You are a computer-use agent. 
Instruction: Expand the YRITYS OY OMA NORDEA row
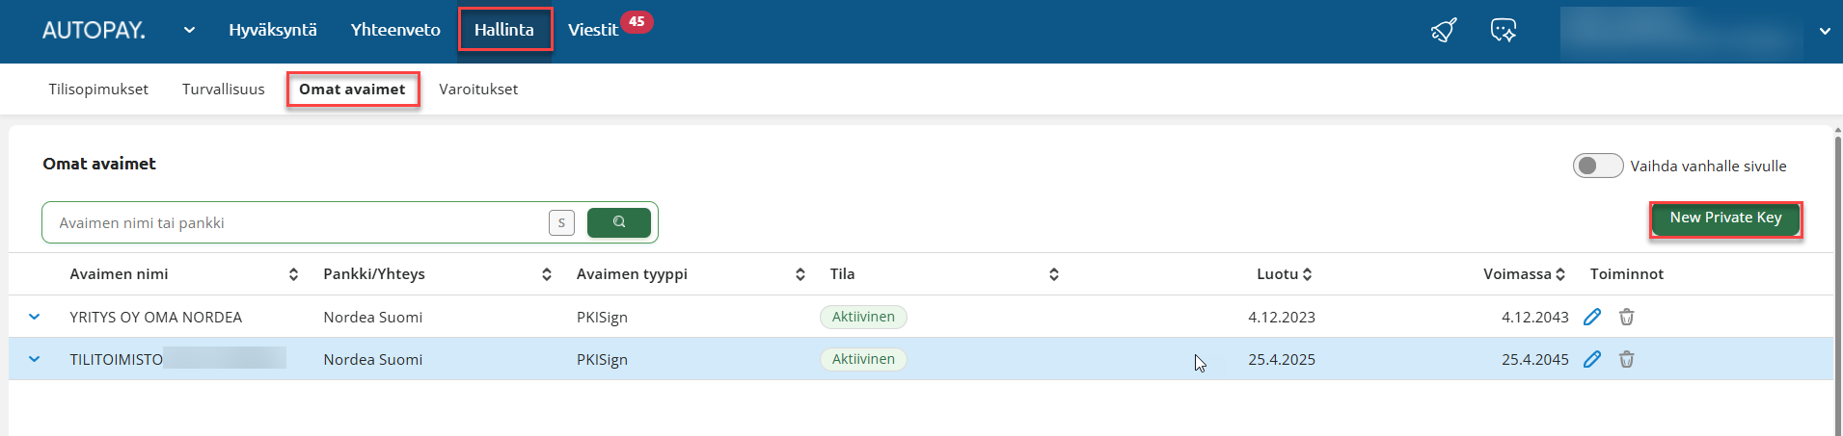coord(35,317)
